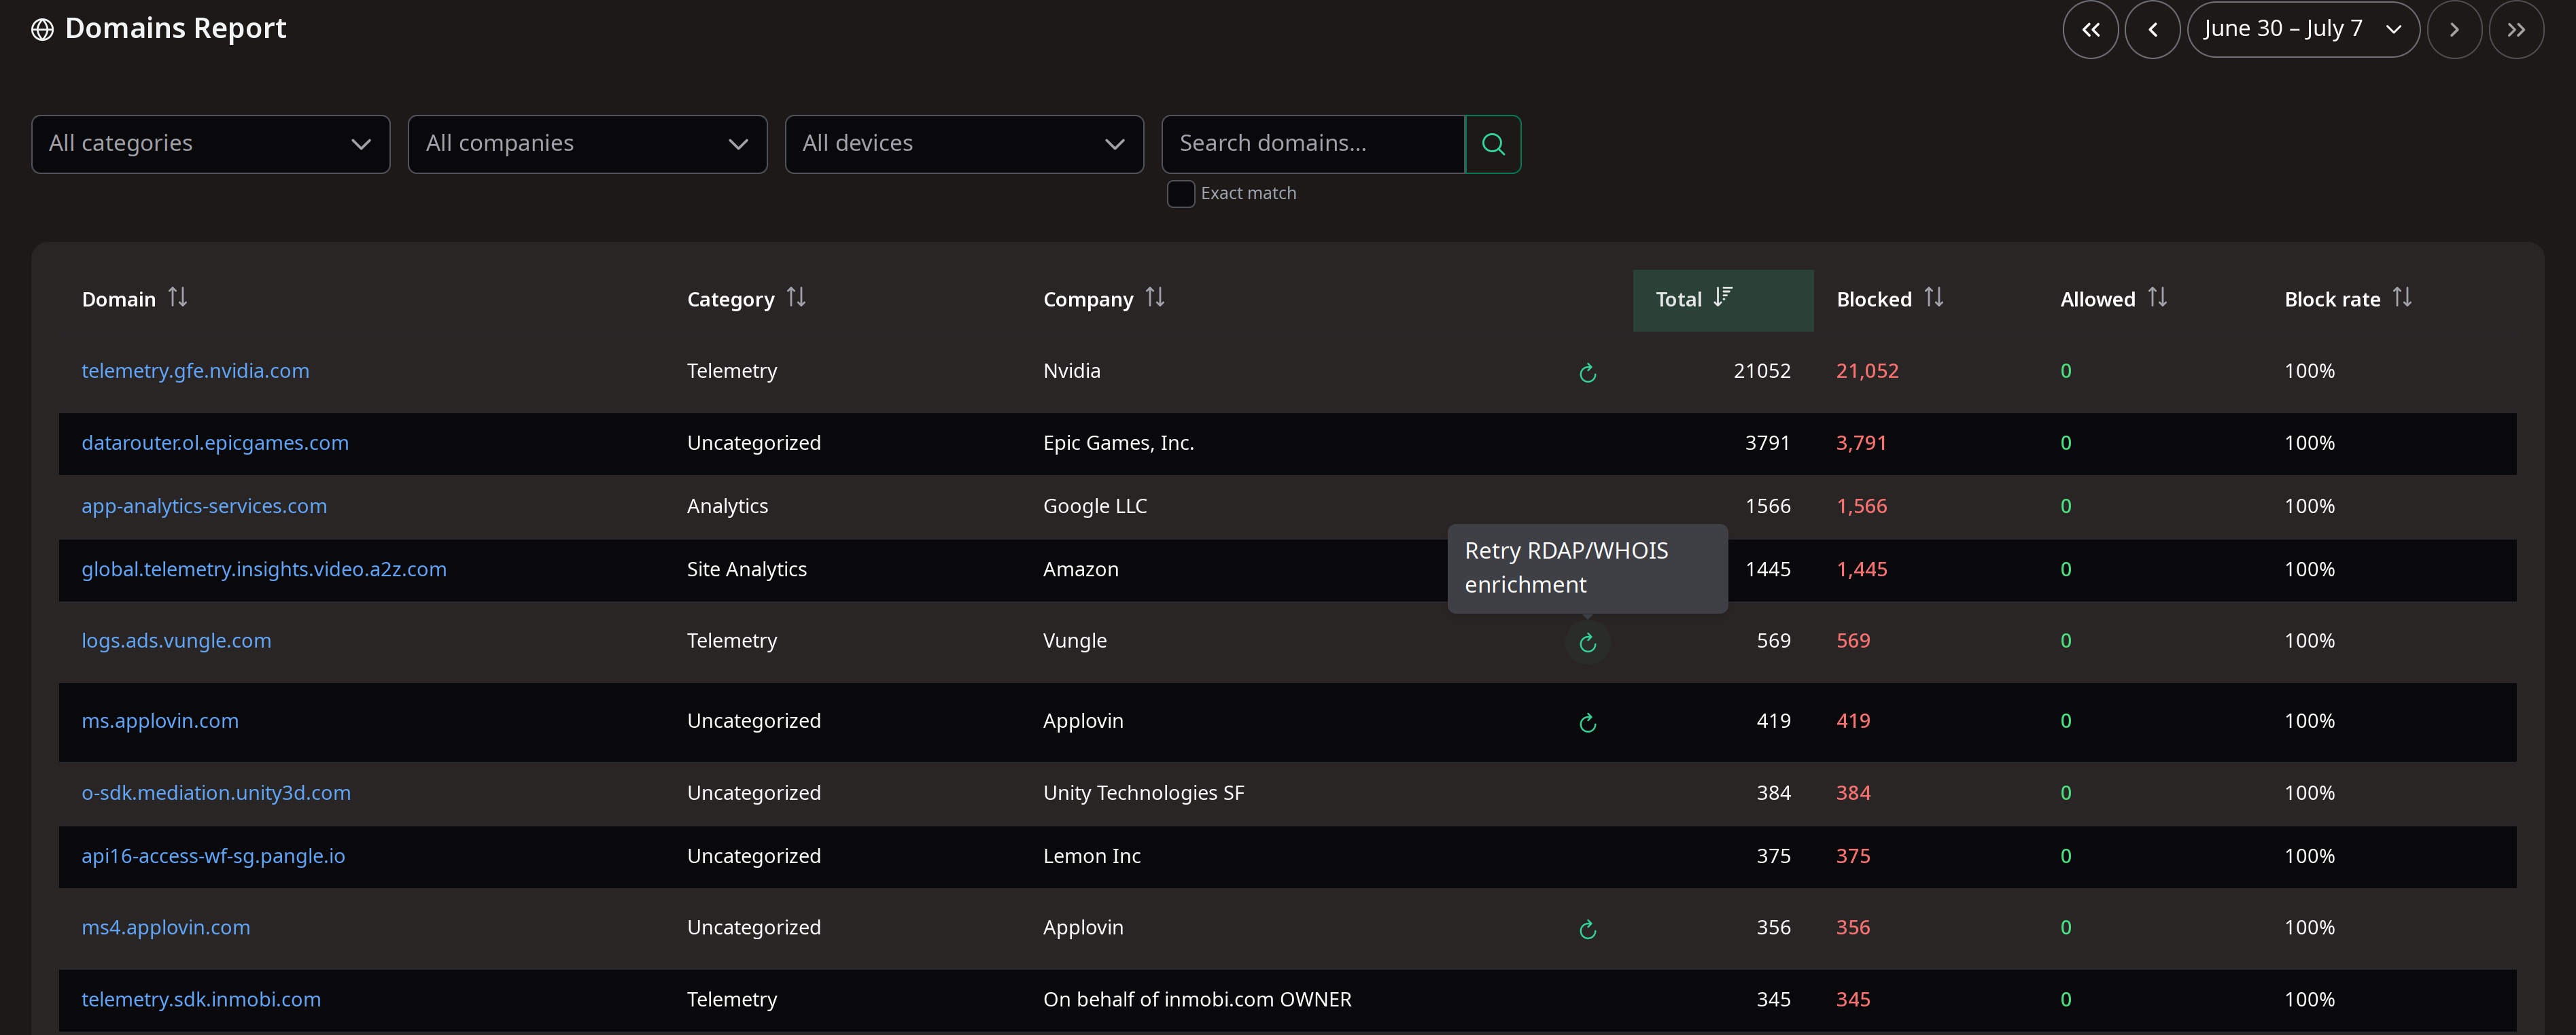
Task: Click the Category column header label
Action: (x=730, y=299)
